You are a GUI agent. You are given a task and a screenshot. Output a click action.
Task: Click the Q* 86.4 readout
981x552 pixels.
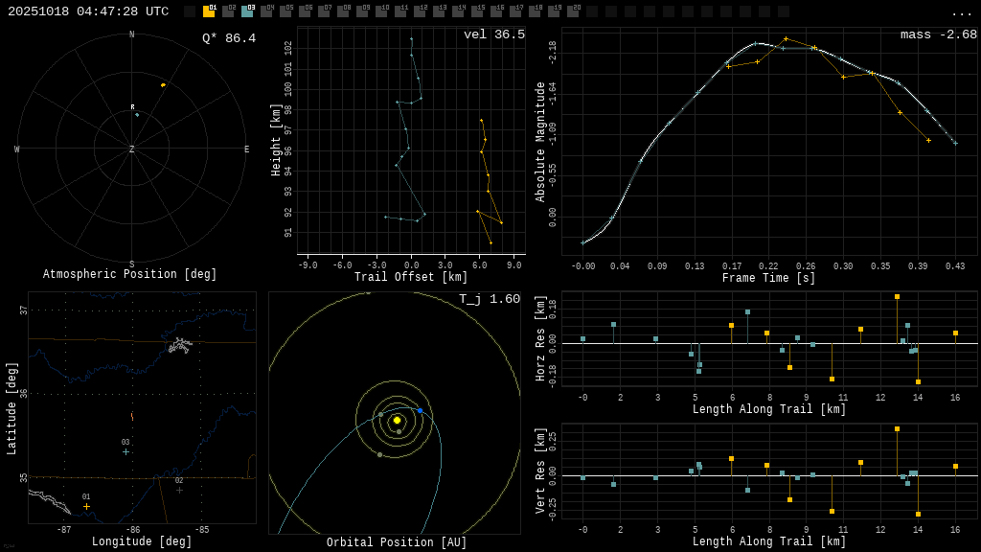pyautogui.click(x=229, y=38)
